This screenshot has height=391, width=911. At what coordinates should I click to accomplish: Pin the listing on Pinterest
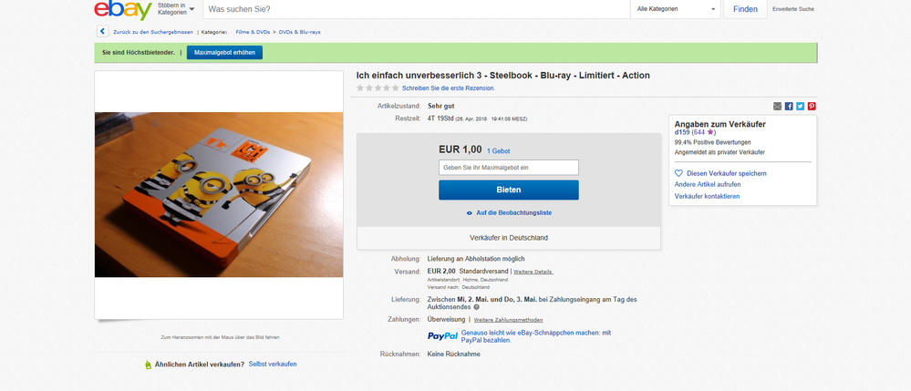811,106
